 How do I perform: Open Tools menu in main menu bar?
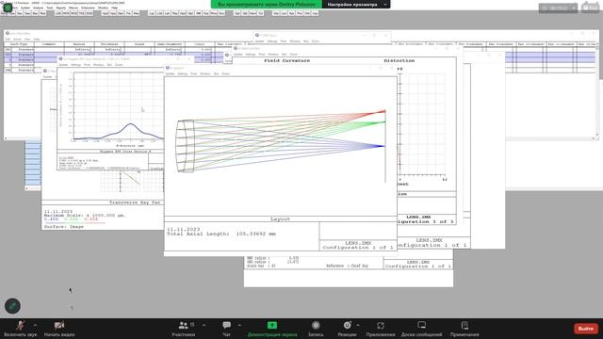pyautogui.click(x=50, y=8)
